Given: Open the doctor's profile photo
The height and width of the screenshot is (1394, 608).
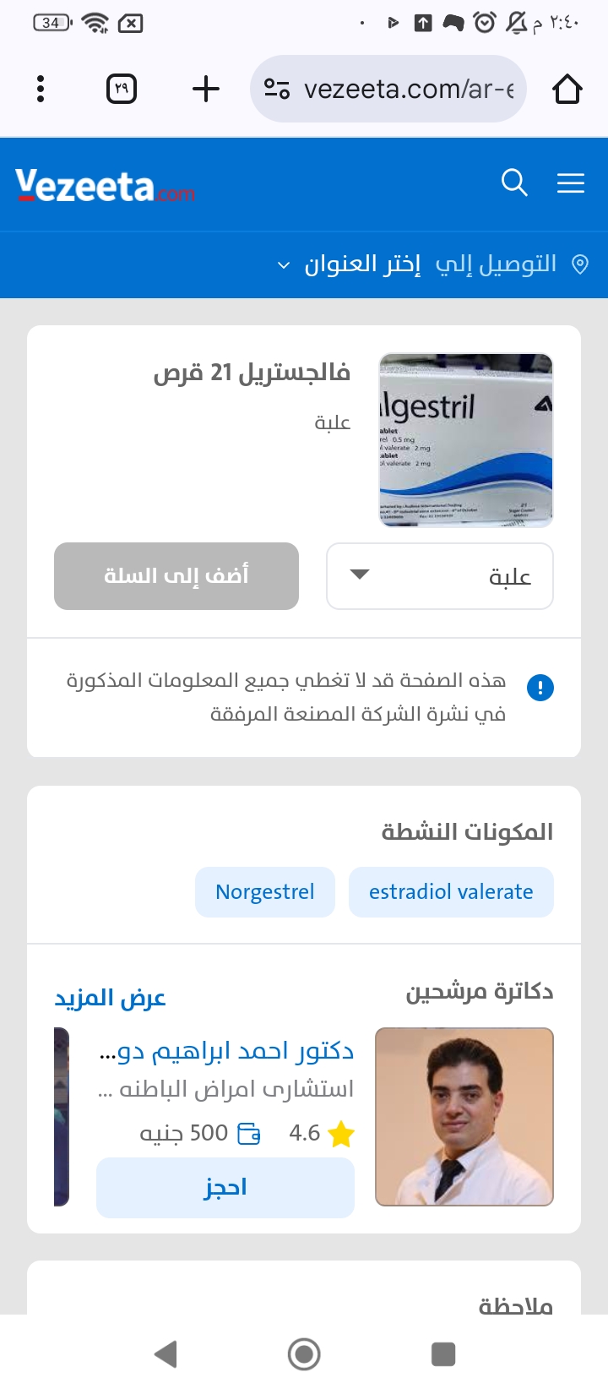Looking at the screenshot, I should click(x=464, y=1116).
